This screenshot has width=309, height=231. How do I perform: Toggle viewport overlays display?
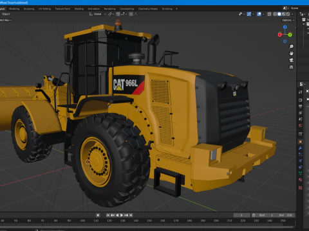click(x=259, y=14)
